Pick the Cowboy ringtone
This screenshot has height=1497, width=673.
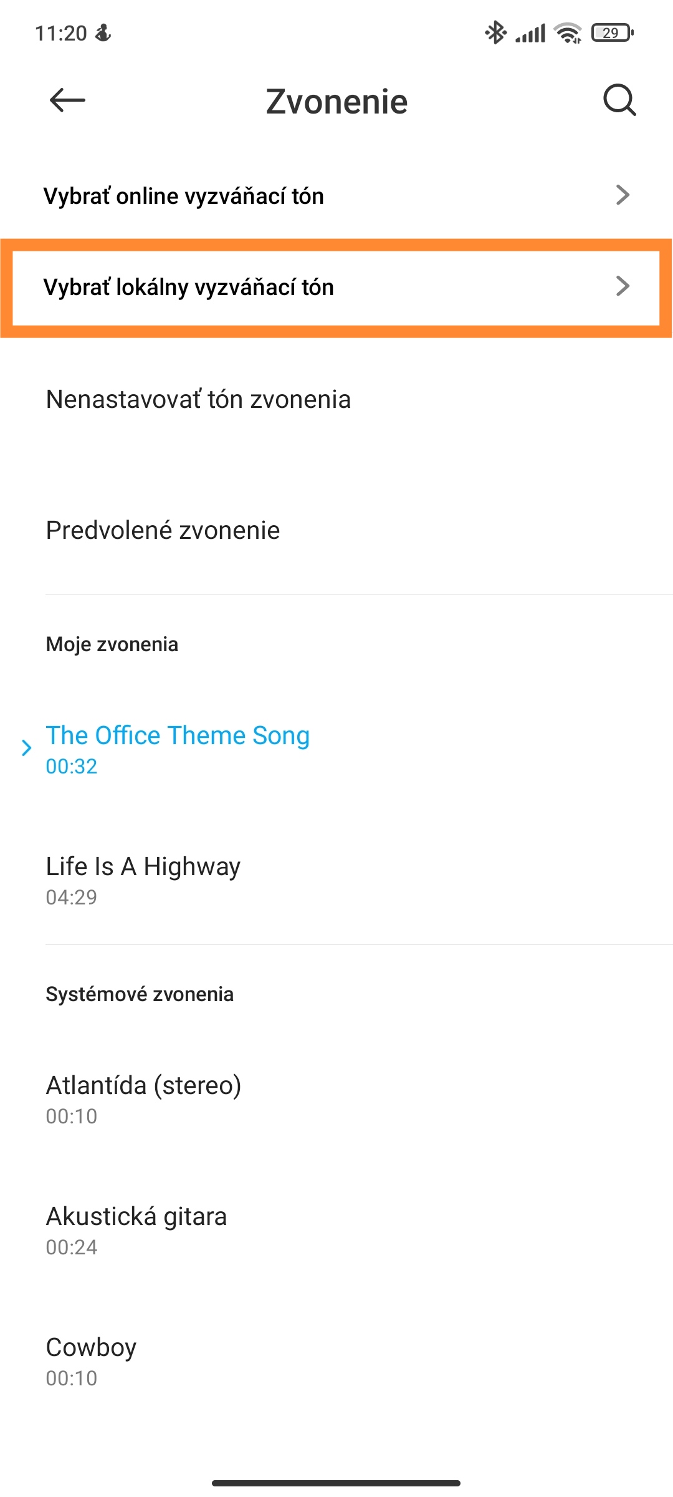pos(336,1360)
